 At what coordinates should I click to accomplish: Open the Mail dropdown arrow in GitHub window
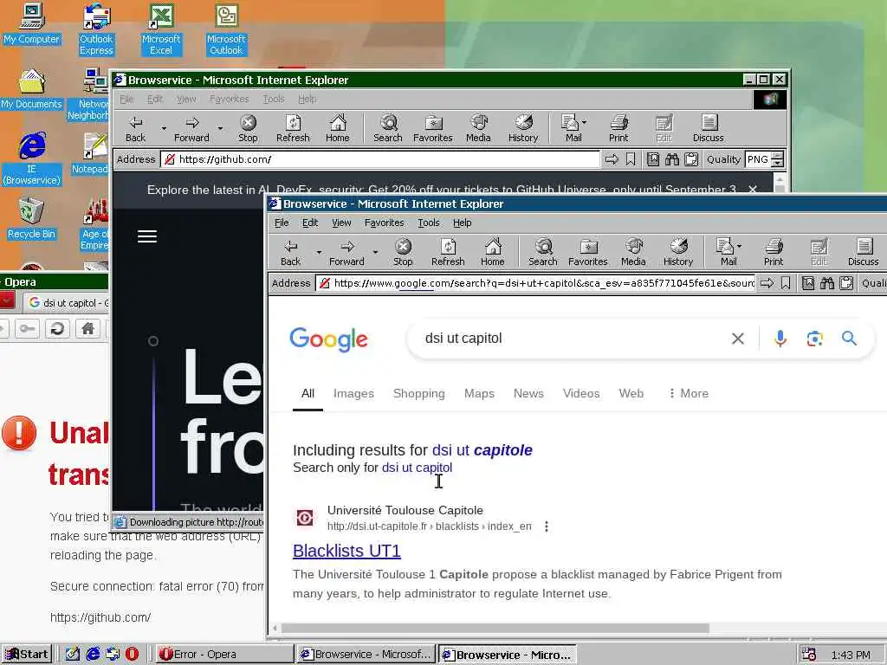click(584, 122)
